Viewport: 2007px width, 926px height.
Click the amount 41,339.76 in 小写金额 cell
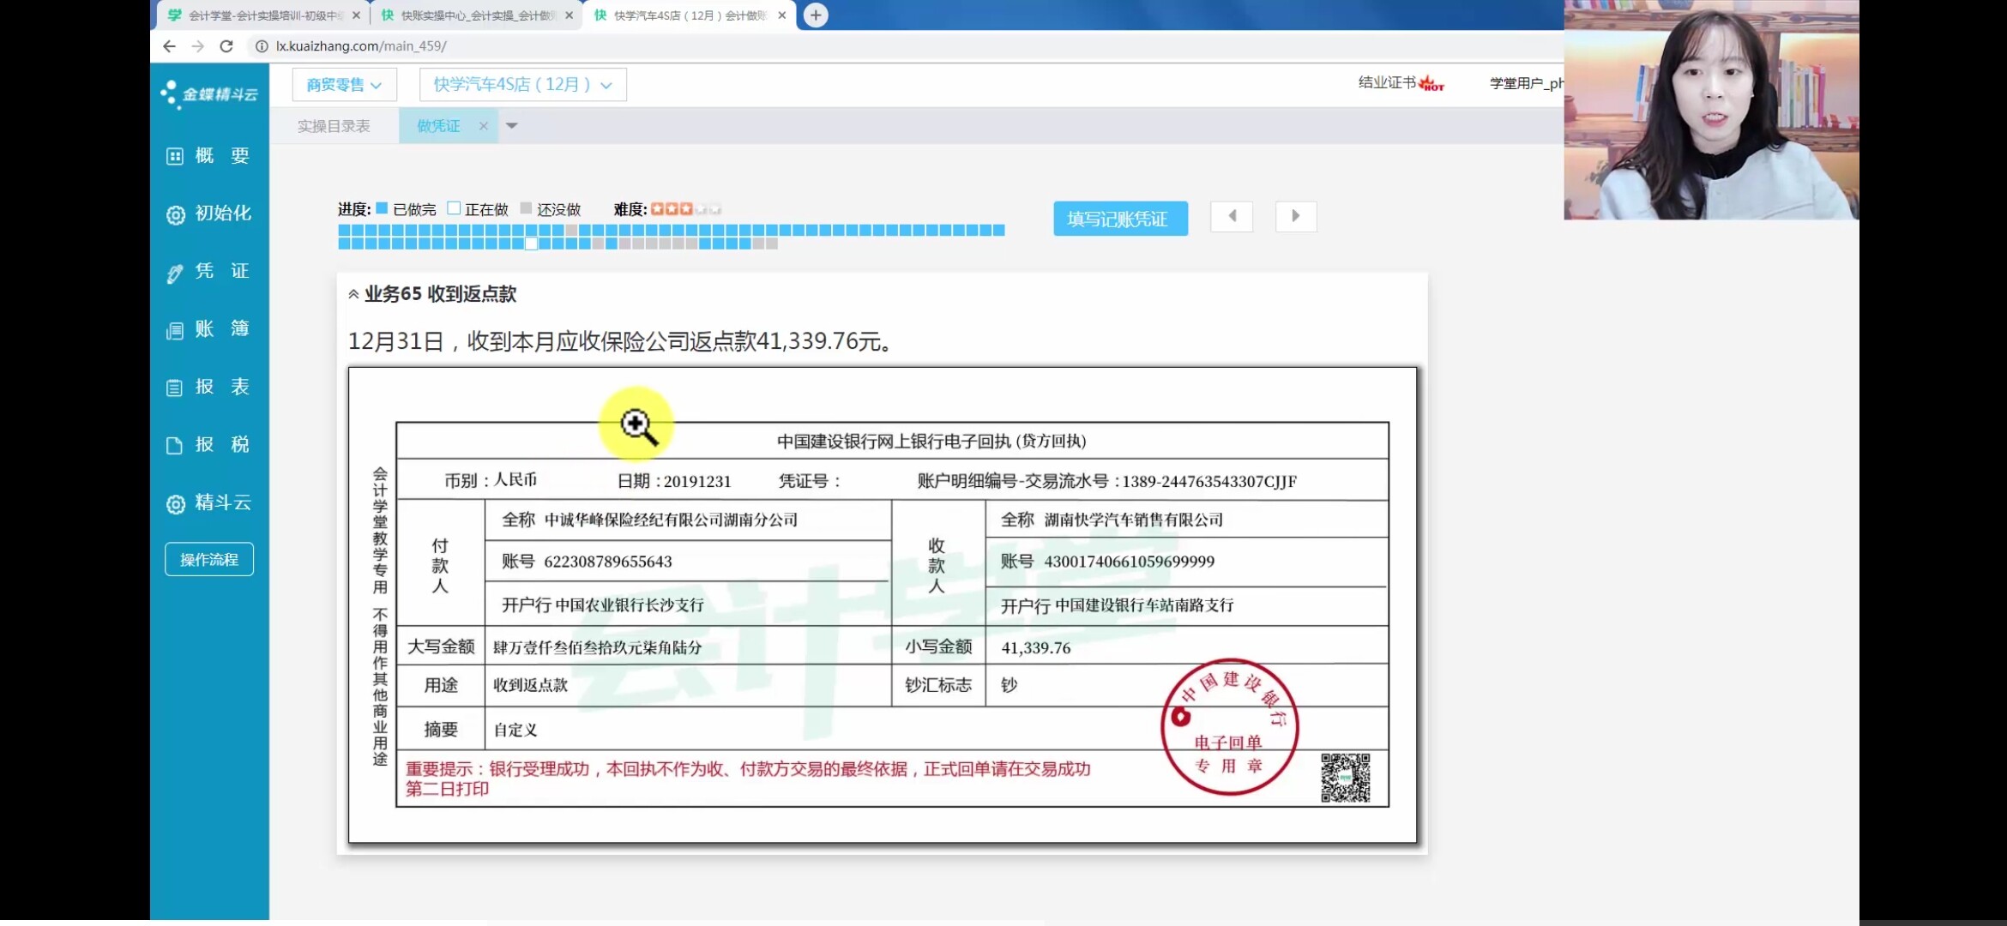pos(1035,648)
